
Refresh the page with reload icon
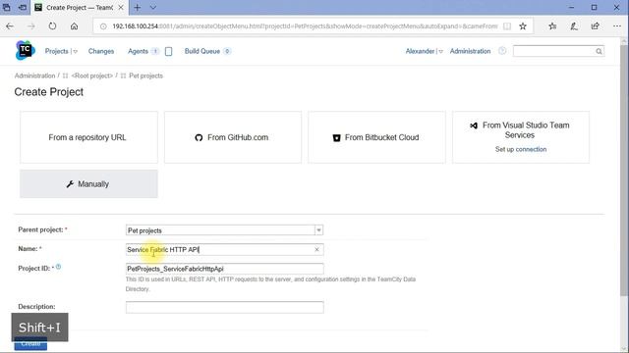[x=52, y=26]
